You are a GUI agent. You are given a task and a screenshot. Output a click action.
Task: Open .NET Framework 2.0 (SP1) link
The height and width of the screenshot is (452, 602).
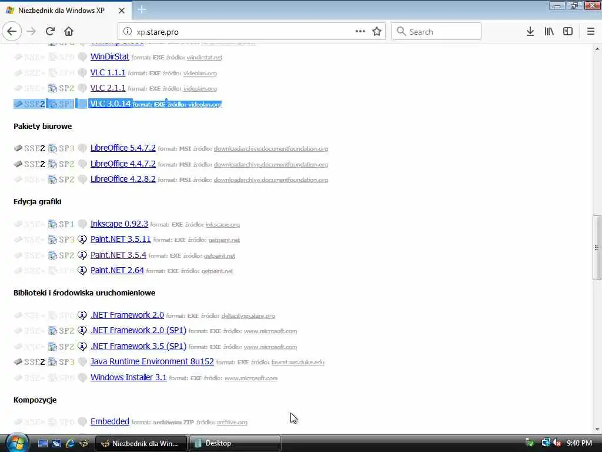tap(138, 331)
